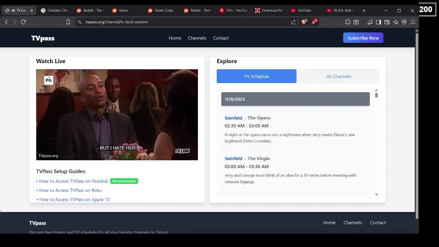Image resolution: width=439 pixels, height=247 pixels.
Task: Close the TV Land tab
Action: point(32,11)
